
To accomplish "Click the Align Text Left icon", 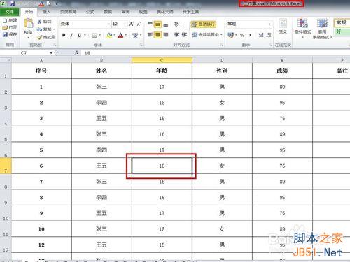I will [150, 35].
